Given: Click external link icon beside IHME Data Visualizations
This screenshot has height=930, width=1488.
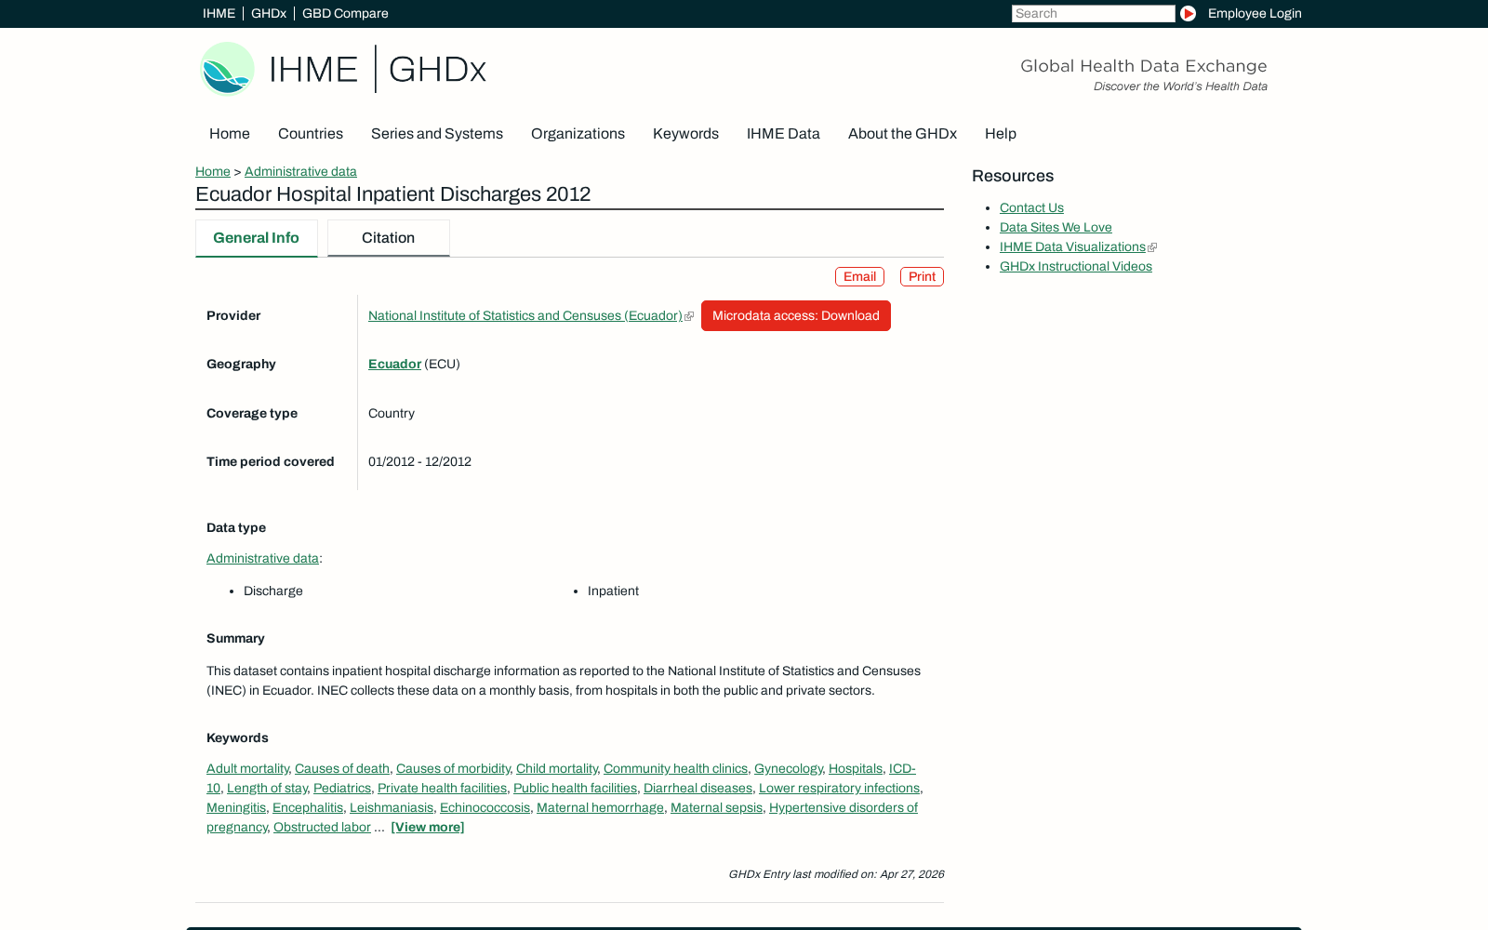Looking at the screenshot, I should (1152, 247).
